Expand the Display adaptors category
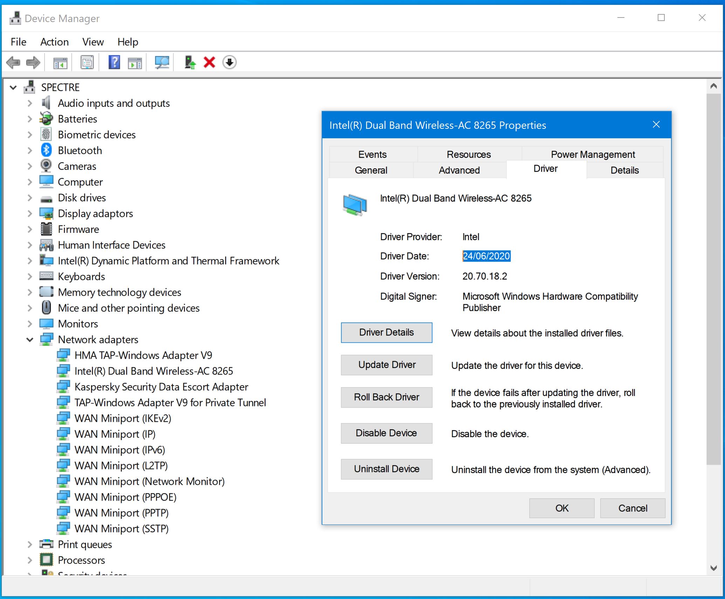Viewport: 725px width, 599px height. pos(30,214)
